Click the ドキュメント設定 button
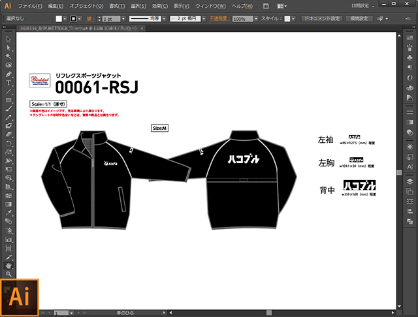 point(321,19)
